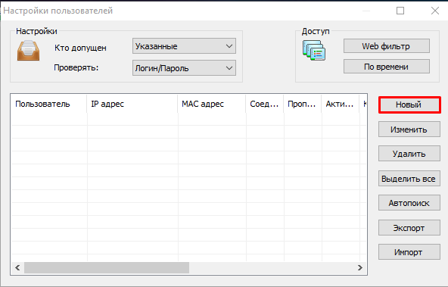Click the 'Новый' button
448x287 pixels.
409,105
